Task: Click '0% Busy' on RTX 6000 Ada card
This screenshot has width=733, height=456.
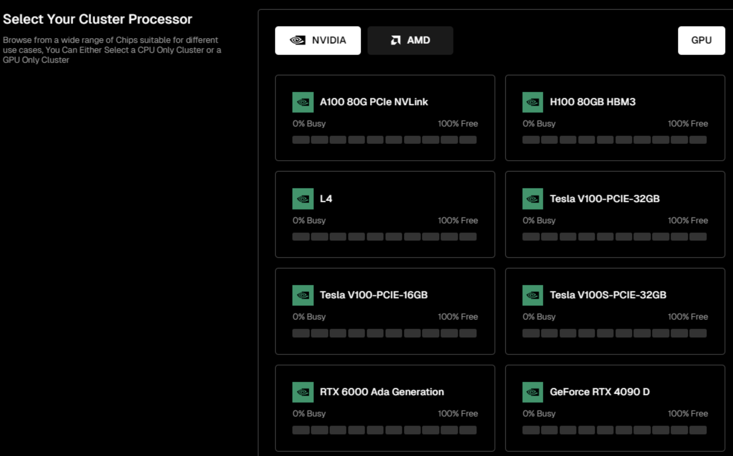Action: click(x=309, y=414)
